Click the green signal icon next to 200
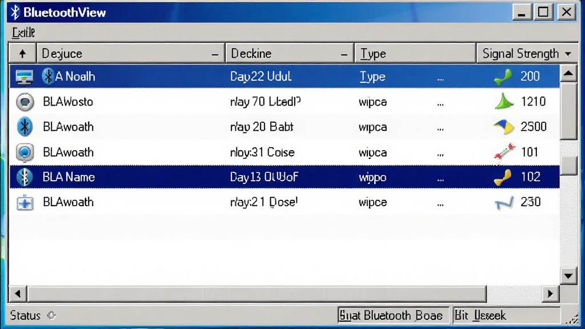This screenshot has width=585, height=329. pyautogui.click(x=503, y=77)
